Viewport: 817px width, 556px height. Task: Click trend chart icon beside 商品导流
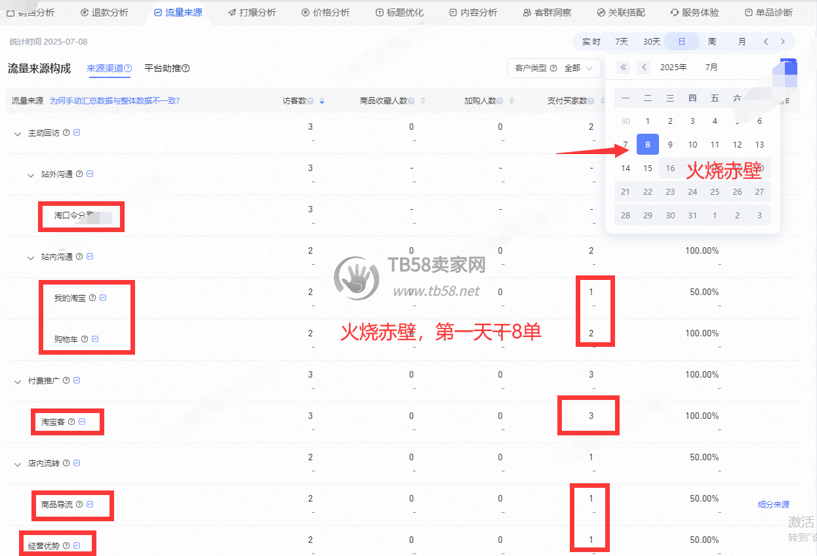point(90,504)
